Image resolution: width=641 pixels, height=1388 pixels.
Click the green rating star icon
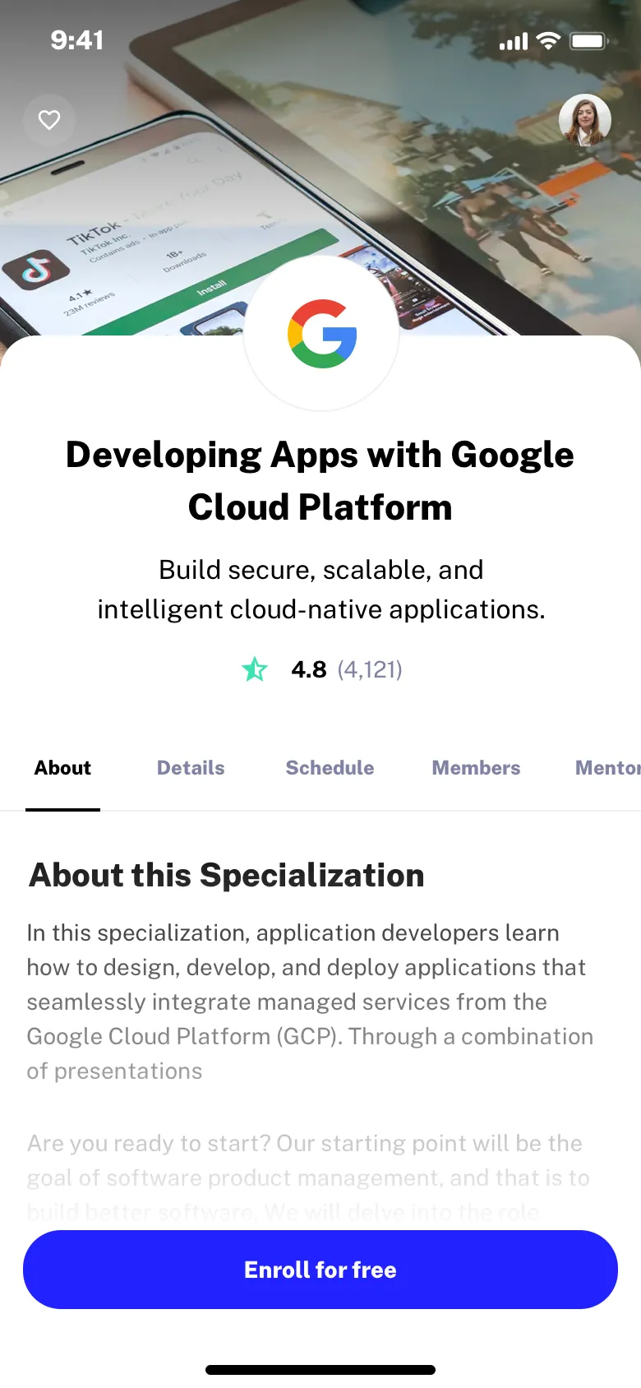[x=255, y=669]
